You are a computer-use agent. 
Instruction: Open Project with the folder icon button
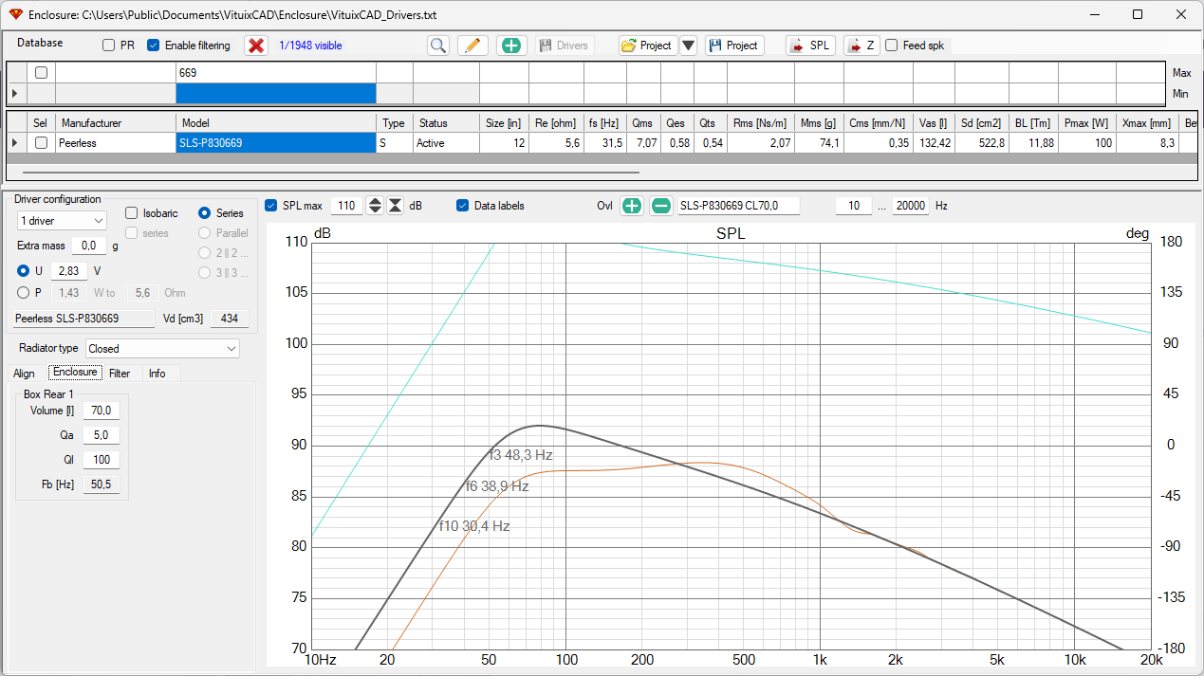[648, 46]
